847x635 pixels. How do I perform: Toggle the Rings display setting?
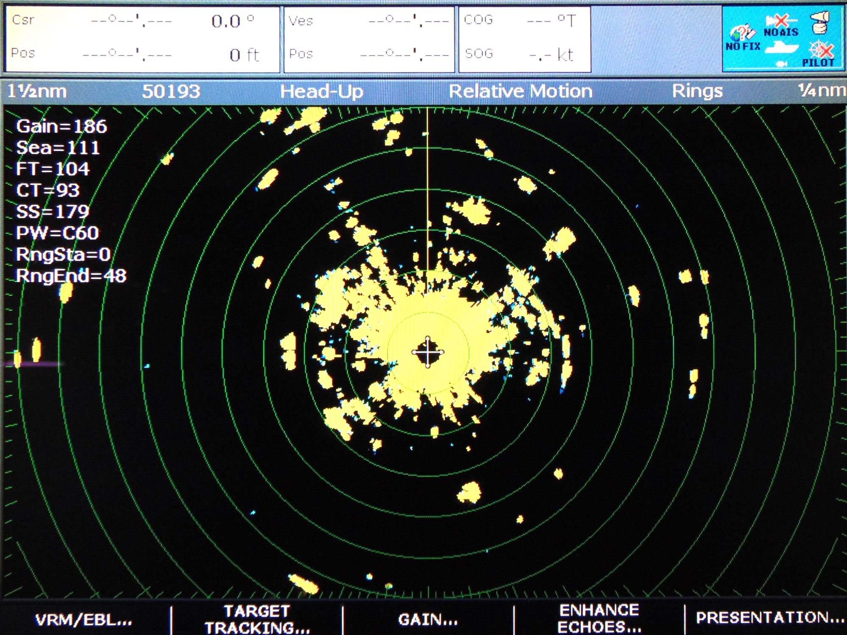pyautogui.click(x=697, y=92)
